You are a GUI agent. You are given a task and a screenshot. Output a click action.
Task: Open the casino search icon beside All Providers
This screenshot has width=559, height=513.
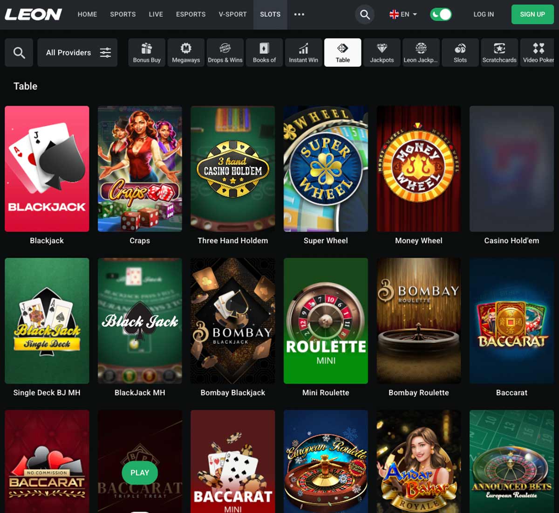coord(19,53)
